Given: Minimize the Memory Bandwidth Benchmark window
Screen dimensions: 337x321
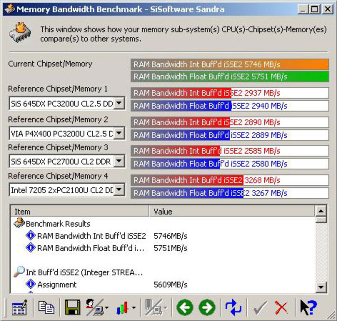Looking at the screenshot, I should [x=303, y=9].
